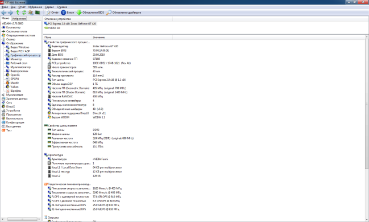The width and height of the screenshot is (369, 222).
Task: Click the Шрифты fonts icon in tree
Action: [x=8, y=91]
